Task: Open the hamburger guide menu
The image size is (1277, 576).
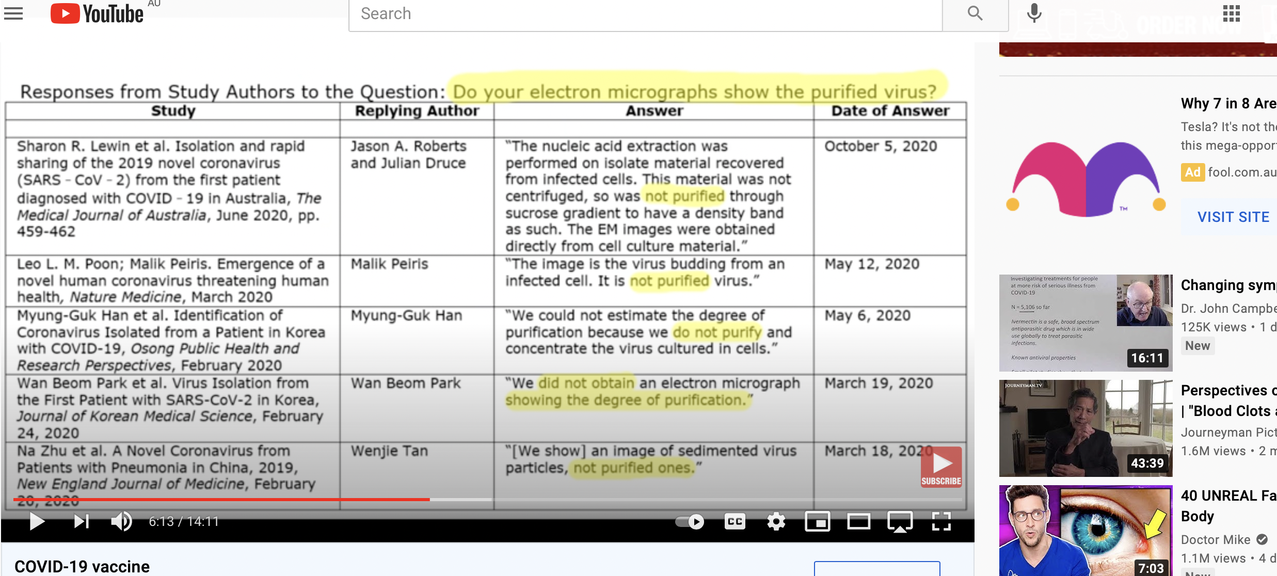Action: click(x=13, y=13)
